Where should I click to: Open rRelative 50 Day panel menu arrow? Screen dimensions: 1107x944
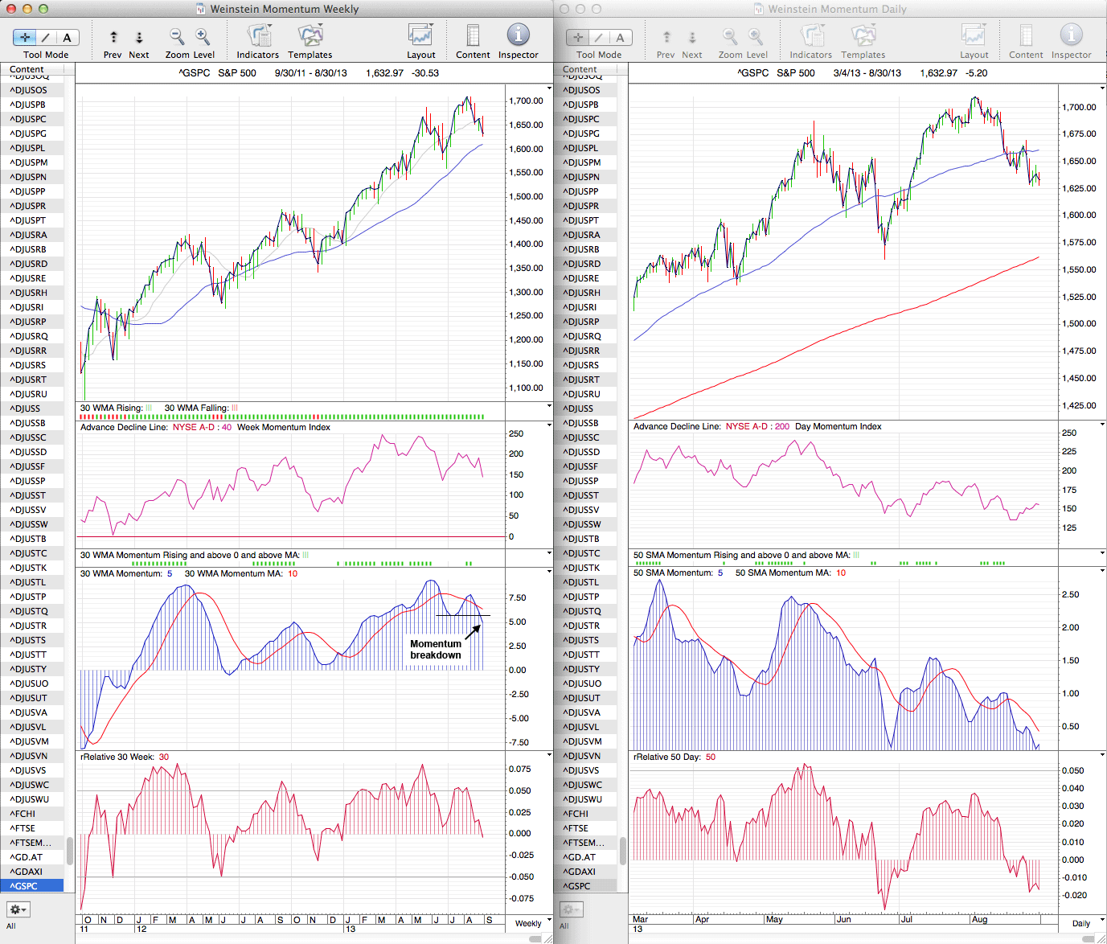point(1102,755)
